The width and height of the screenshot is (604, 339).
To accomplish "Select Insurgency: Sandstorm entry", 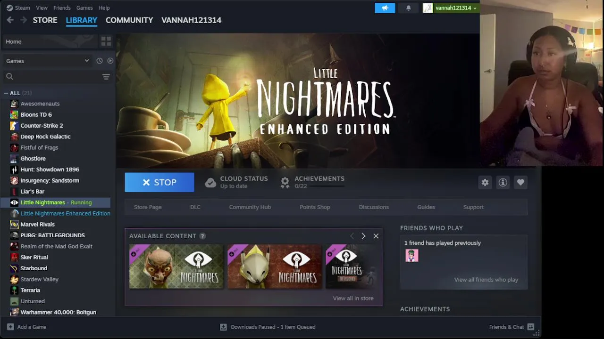I will [x=55, y=180].
